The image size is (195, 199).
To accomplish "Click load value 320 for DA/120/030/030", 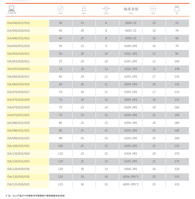I will pyautogui.click(x=177, y=169).
